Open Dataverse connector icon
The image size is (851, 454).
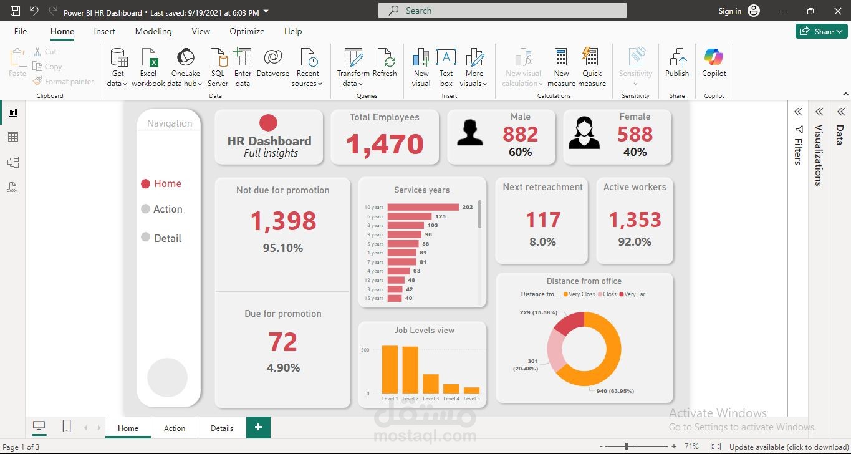pyautogui.click(x=272, y=57)
